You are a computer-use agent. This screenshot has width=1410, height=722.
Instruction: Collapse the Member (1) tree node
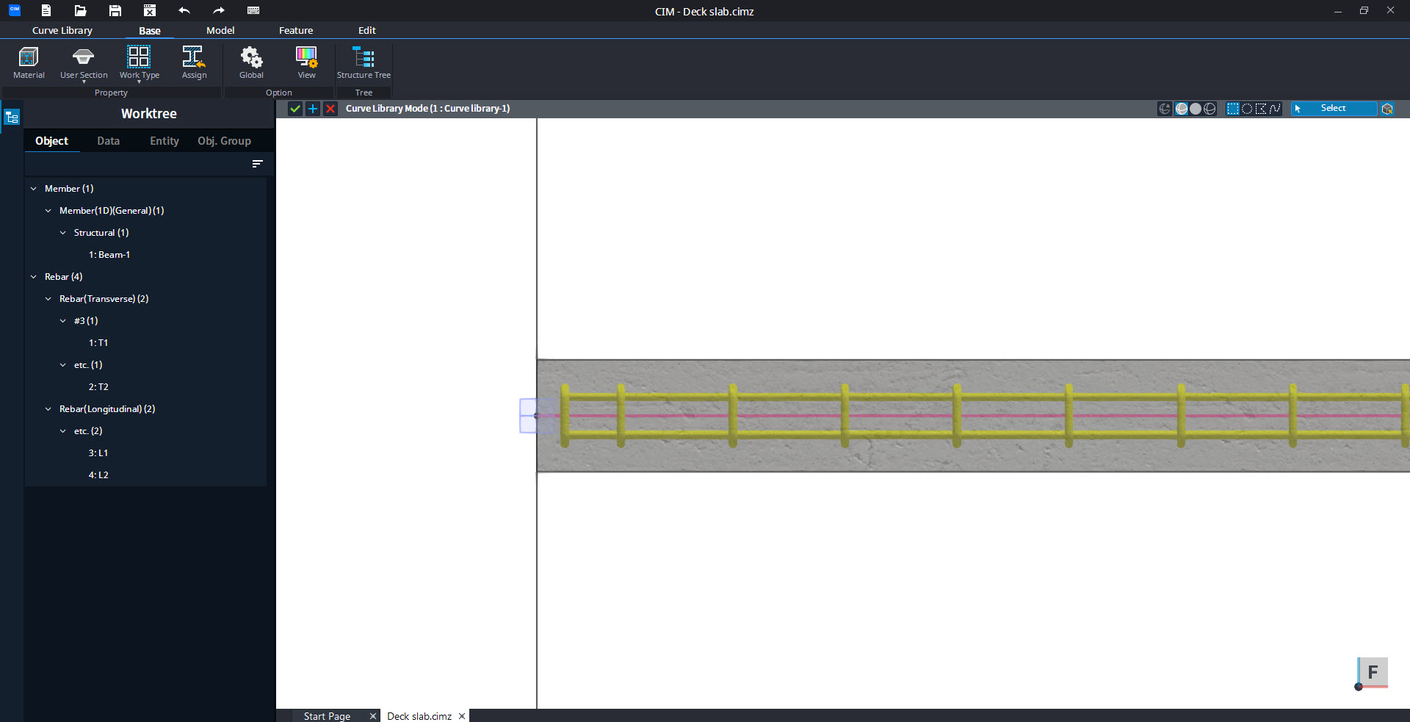33,189
